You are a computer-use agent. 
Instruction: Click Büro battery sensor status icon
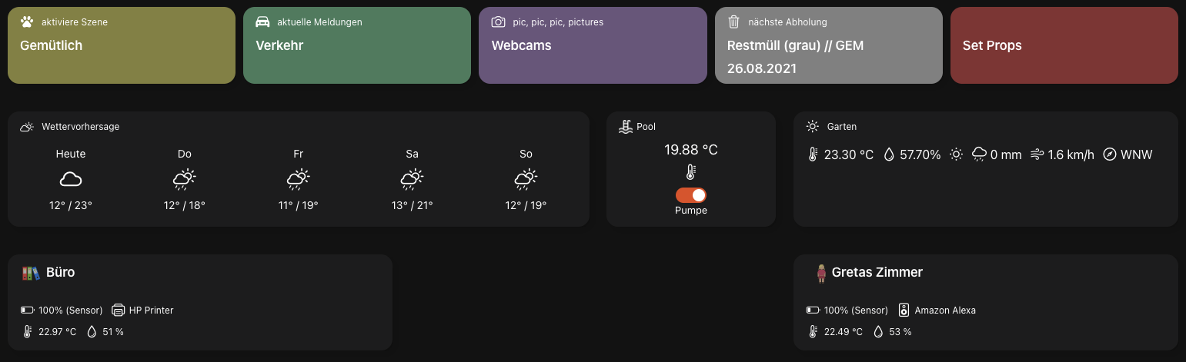tap(28, 311)
